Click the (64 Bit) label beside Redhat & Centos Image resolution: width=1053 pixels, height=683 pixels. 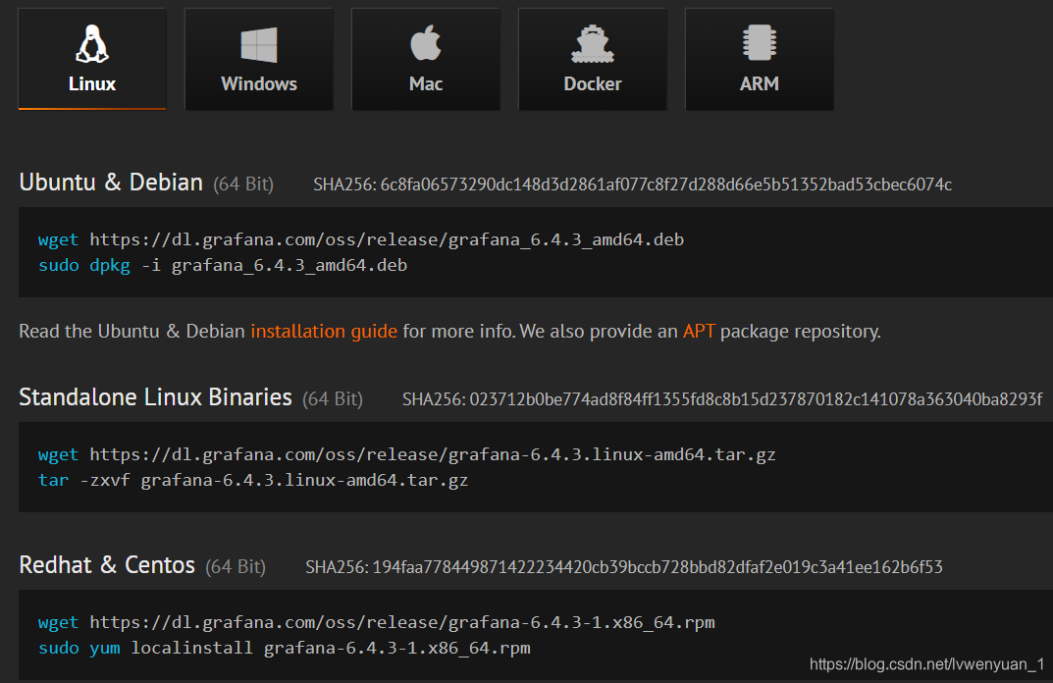(x=236, y=567)
